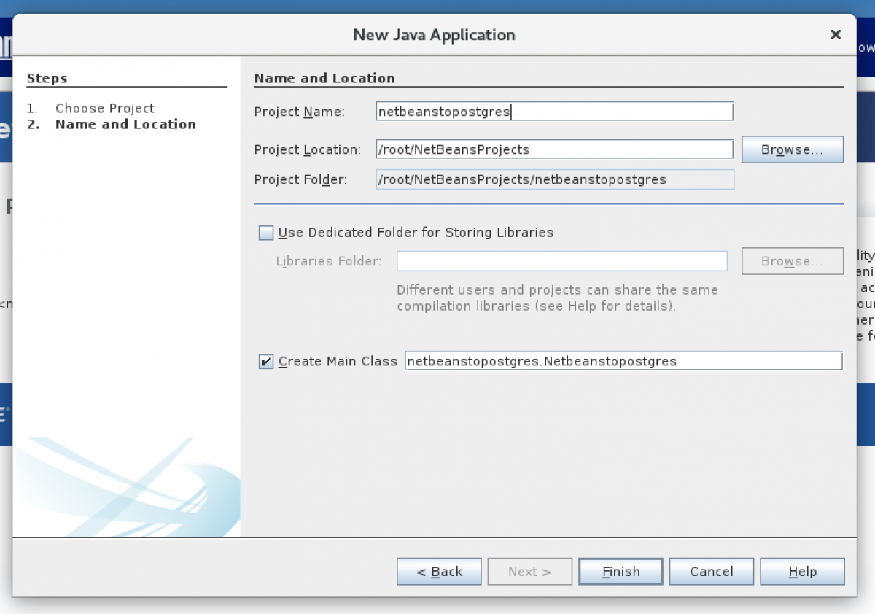Select step 1 Choose Project
This screenshot has width=875, height=614.
(x=104, y=108)
